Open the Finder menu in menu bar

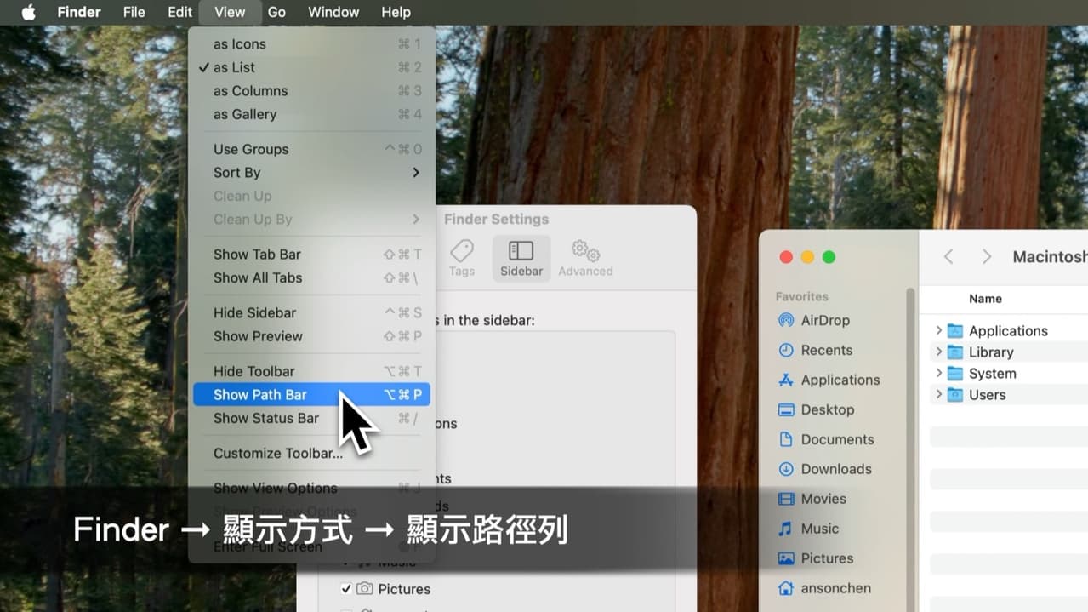coord(79,12)
